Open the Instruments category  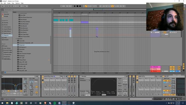[7, 27]
